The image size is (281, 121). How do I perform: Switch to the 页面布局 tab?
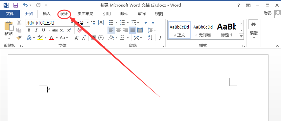[85, 13]
